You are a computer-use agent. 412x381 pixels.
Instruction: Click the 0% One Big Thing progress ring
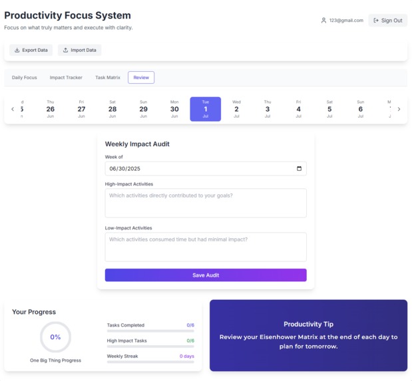coord(55,337)
